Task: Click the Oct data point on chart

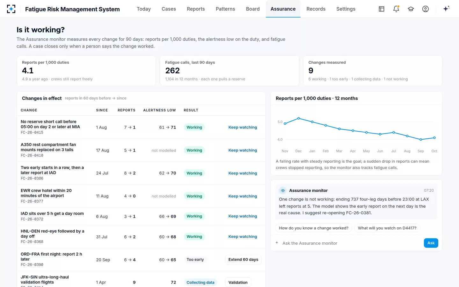Action: point(434,138)
